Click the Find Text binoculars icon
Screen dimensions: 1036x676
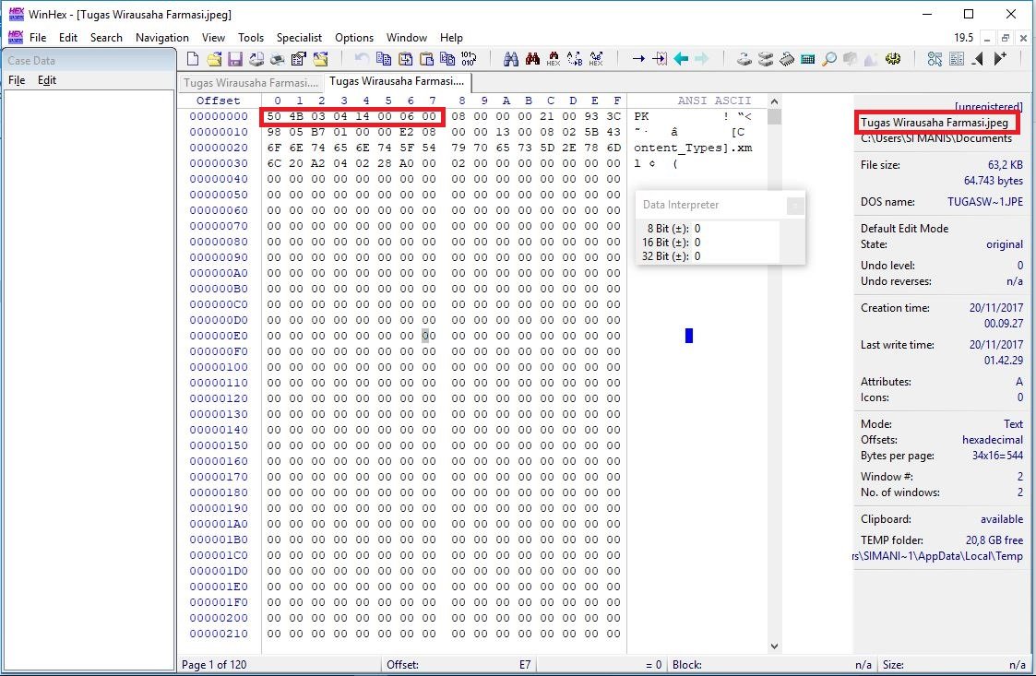(511, 59)
